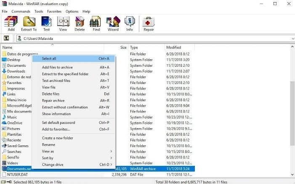Open the Favorites menu
The width and height of the screenshot is (295, 184).
[x=54, y=11]
